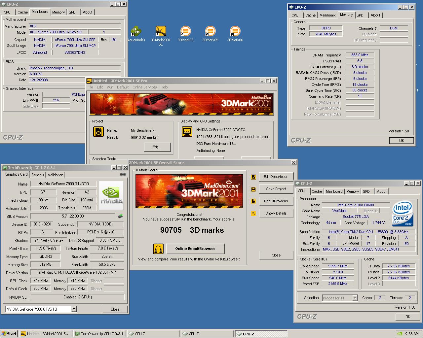Screen dimensions: 423x338
Task: Click the CAS# Latency 8.0 clocks value
Action: pos(360,67)
